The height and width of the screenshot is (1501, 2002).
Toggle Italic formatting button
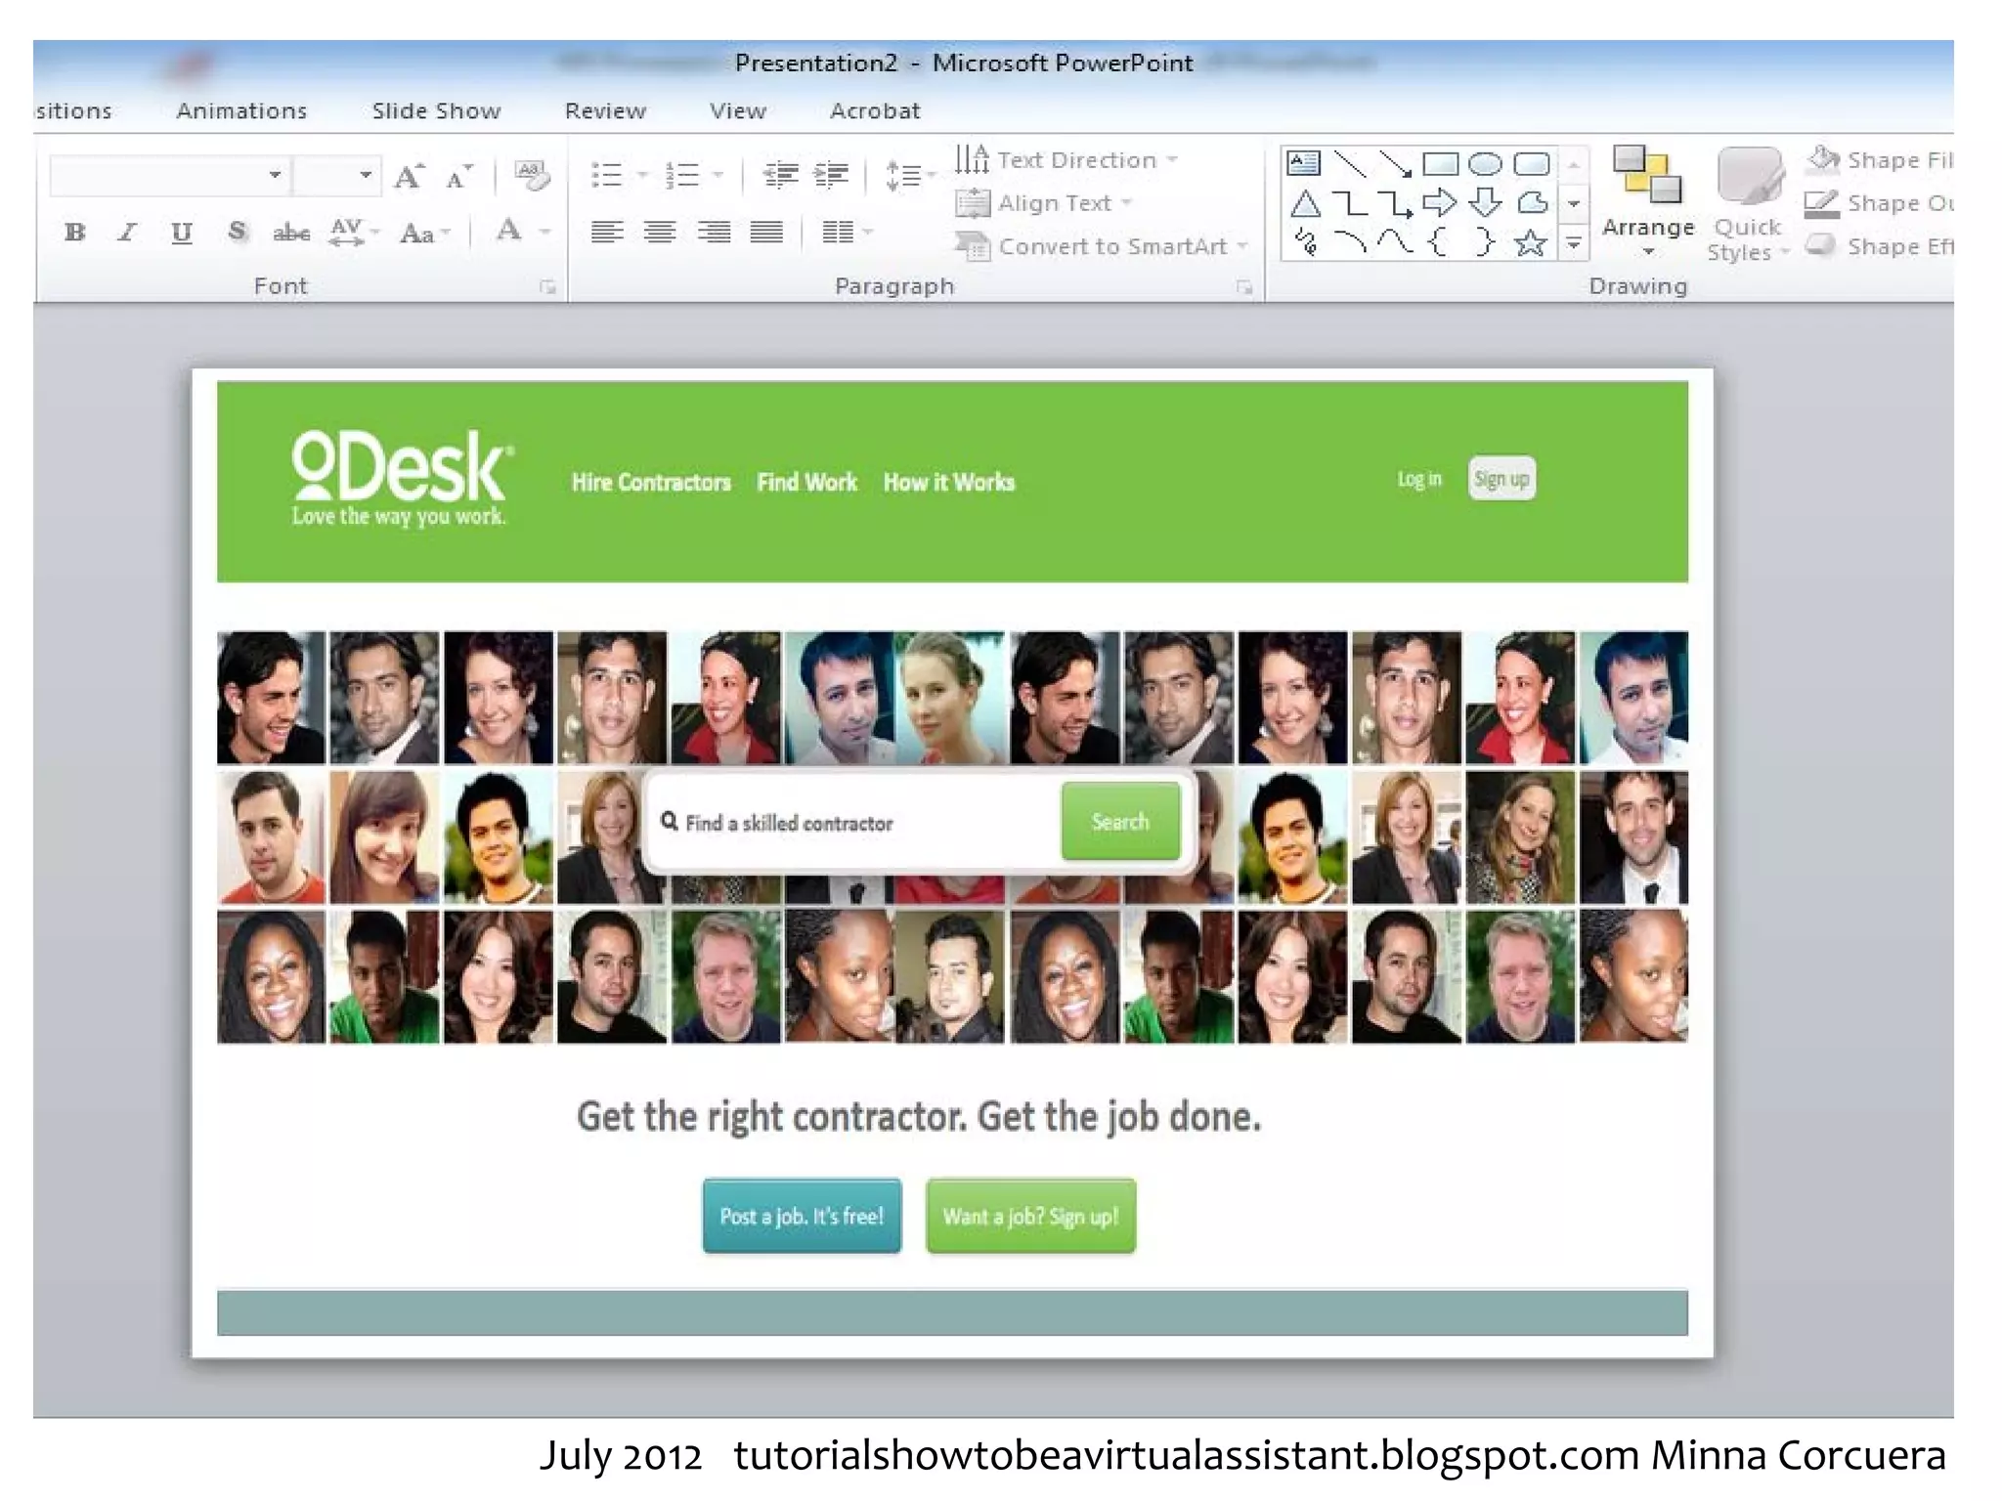click(127, 233)
